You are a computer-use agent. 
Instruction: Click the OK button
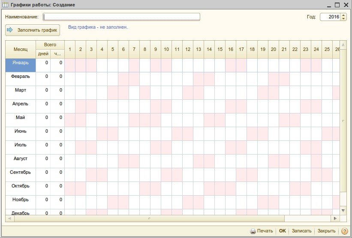click(282, 231)
